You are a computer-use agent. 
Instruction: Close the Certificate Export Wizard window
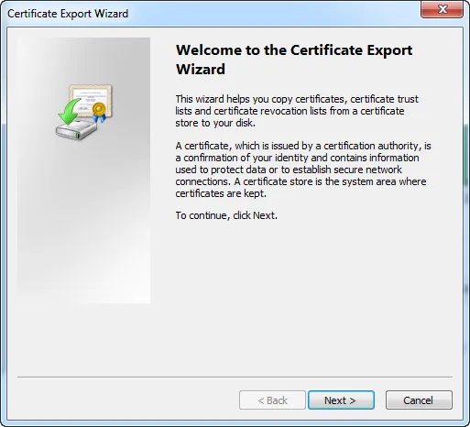[x=442, y=9]
